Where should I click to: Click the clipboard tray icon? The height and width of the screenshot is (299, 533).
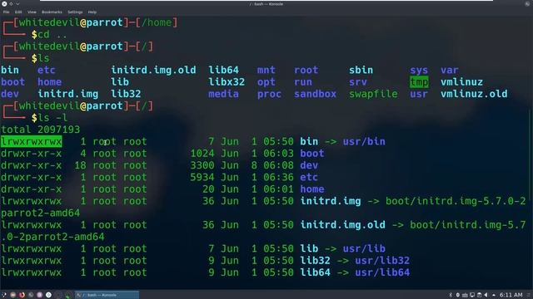point(480,296)
